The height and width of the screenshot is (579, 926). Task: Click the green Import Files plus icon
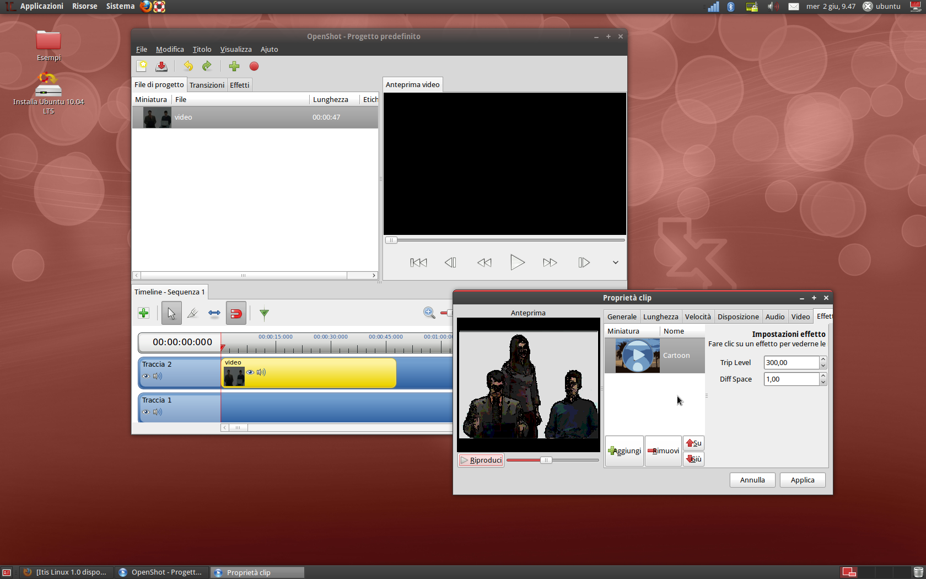[x=234, y=66]
